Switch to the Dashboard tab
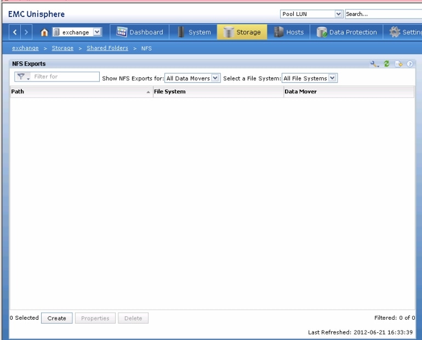Image resolution: width=422 pixels, height=340 pixels. click(139, 32)
